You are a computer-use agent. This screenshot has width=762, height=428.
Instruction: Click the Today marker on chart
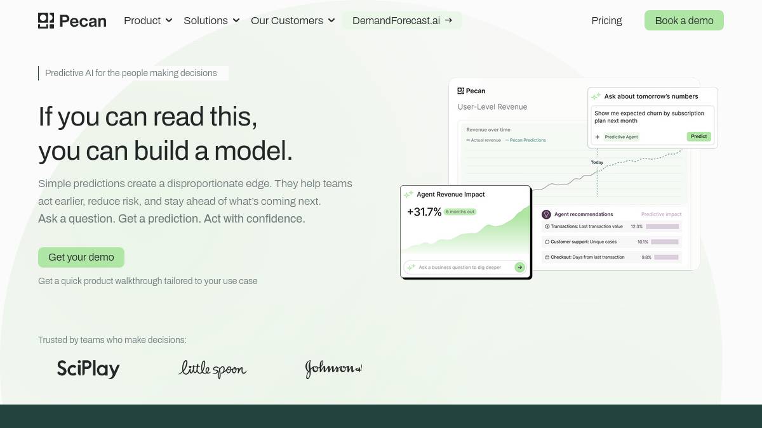pos(597,162)
